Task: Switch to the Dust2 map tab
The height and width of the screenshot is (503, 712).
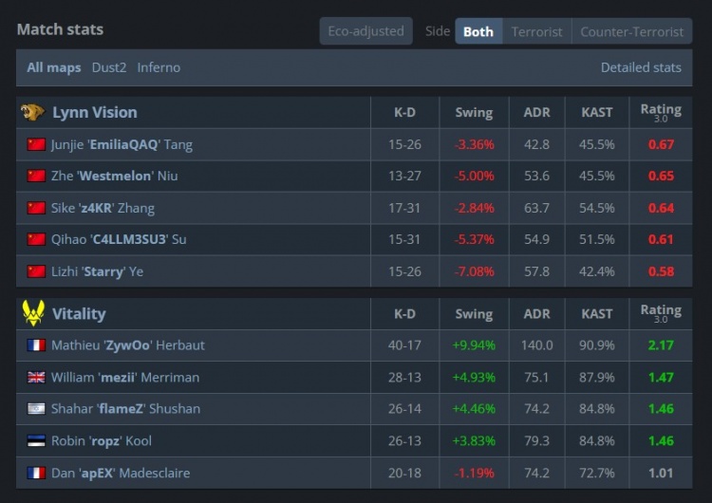Action: [109, 67]
